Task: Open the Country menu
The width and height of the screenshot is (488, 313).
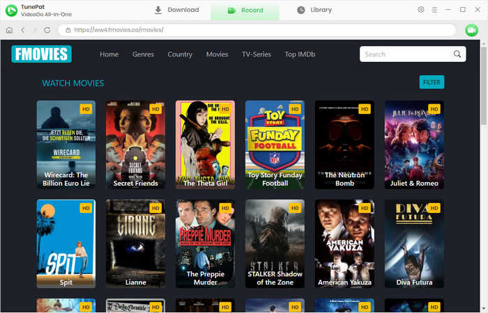Action: pos(180,54)
